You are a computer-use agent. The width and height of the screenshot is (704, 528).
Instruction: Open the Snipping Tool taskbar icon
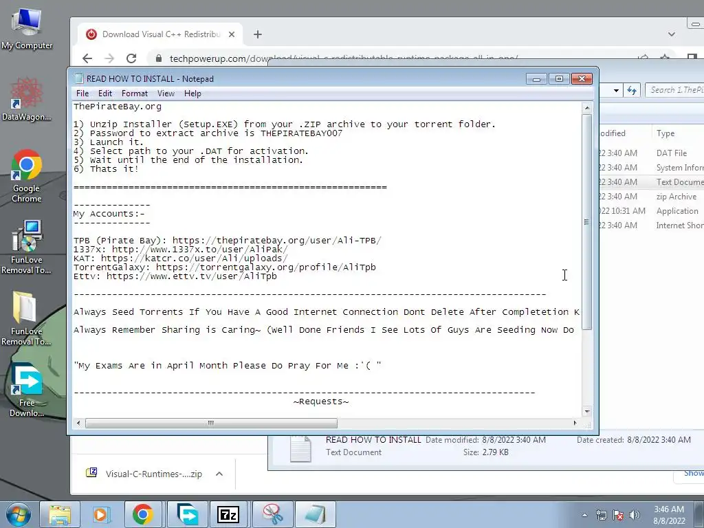point(272,514)
